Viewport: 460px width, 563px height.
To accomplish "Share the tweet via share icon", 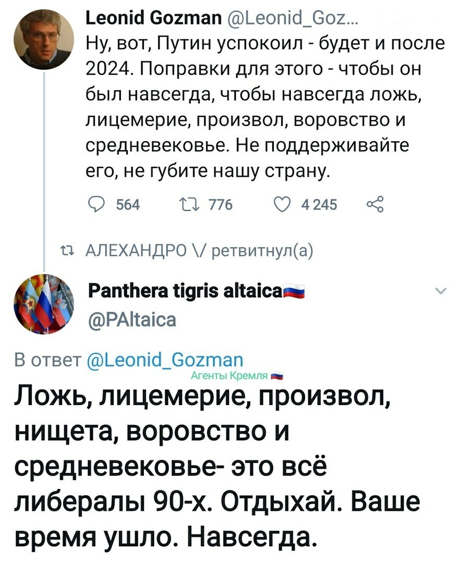I will (376, 205).
